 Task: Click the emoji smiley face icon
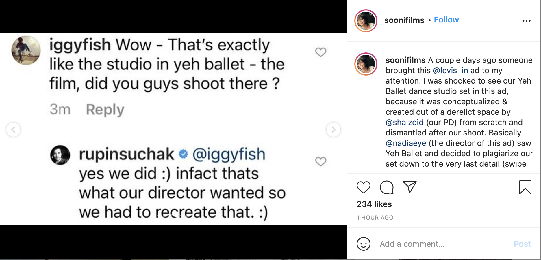pyautogui.click(x=363, y=244)
